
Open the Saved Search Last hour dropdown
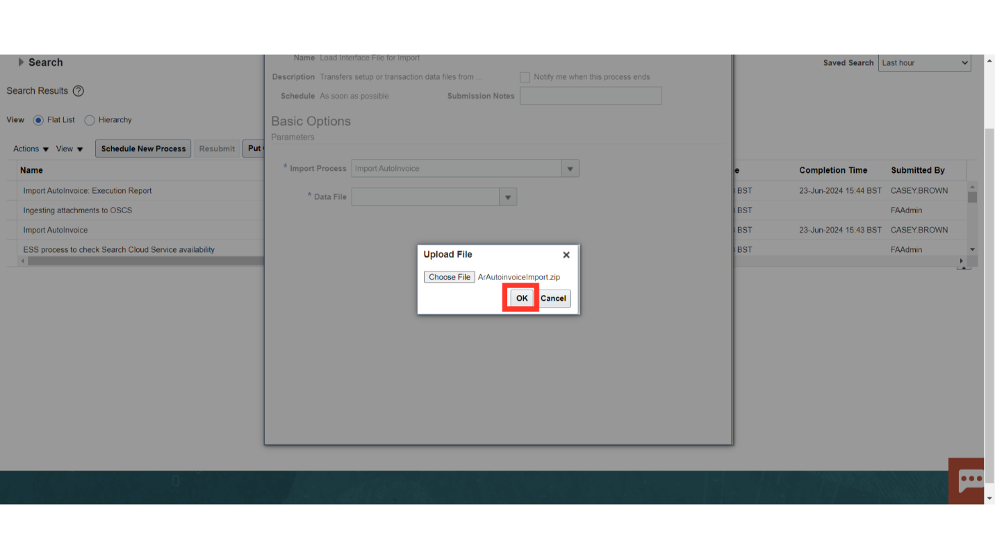pos(924,62)
